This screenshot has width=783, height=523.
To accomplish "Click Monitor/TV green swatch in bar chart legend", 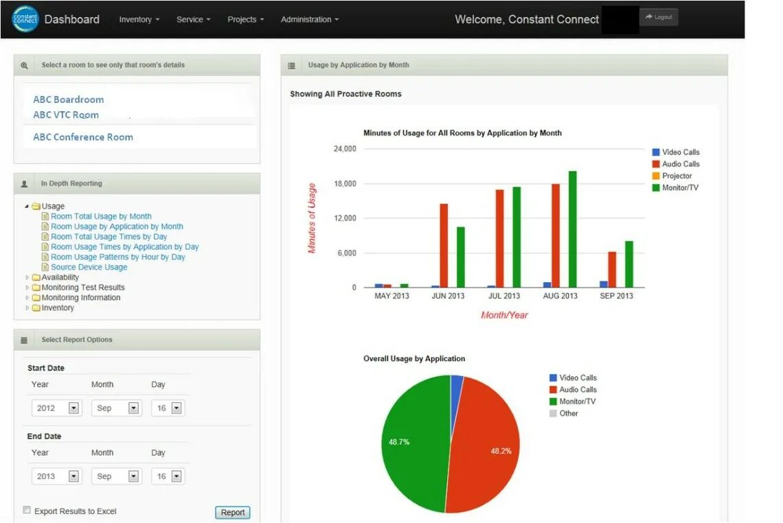I will [656, 188].
